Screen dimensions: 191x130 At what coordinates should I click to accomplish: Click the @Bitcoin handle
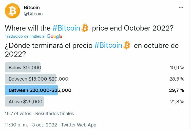[33, 14]
